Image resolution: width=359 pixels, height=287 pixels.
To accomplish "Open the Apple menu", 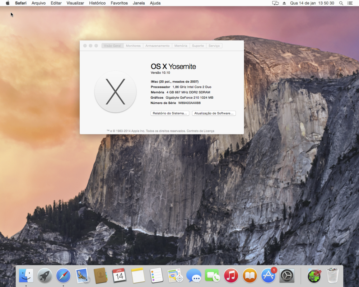I will point(8,3).
